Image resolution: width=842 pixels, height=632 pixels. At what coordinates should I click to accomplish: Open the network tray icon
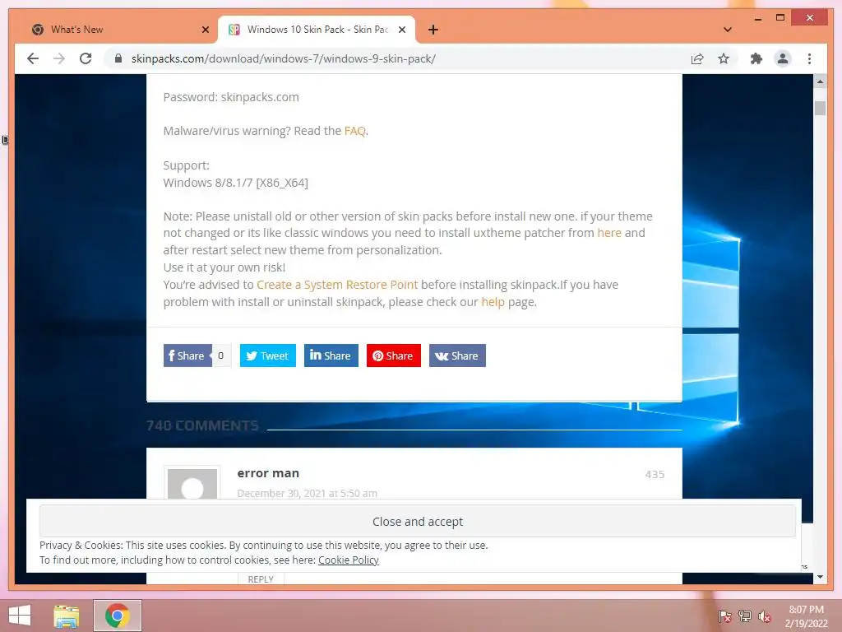click(745, 616)
